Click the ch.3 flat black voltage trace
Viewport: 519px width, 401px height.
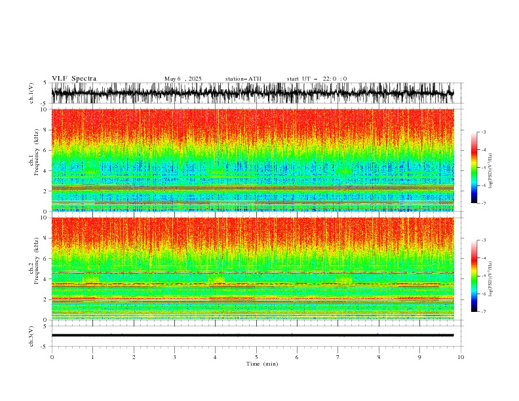[252, 335]
